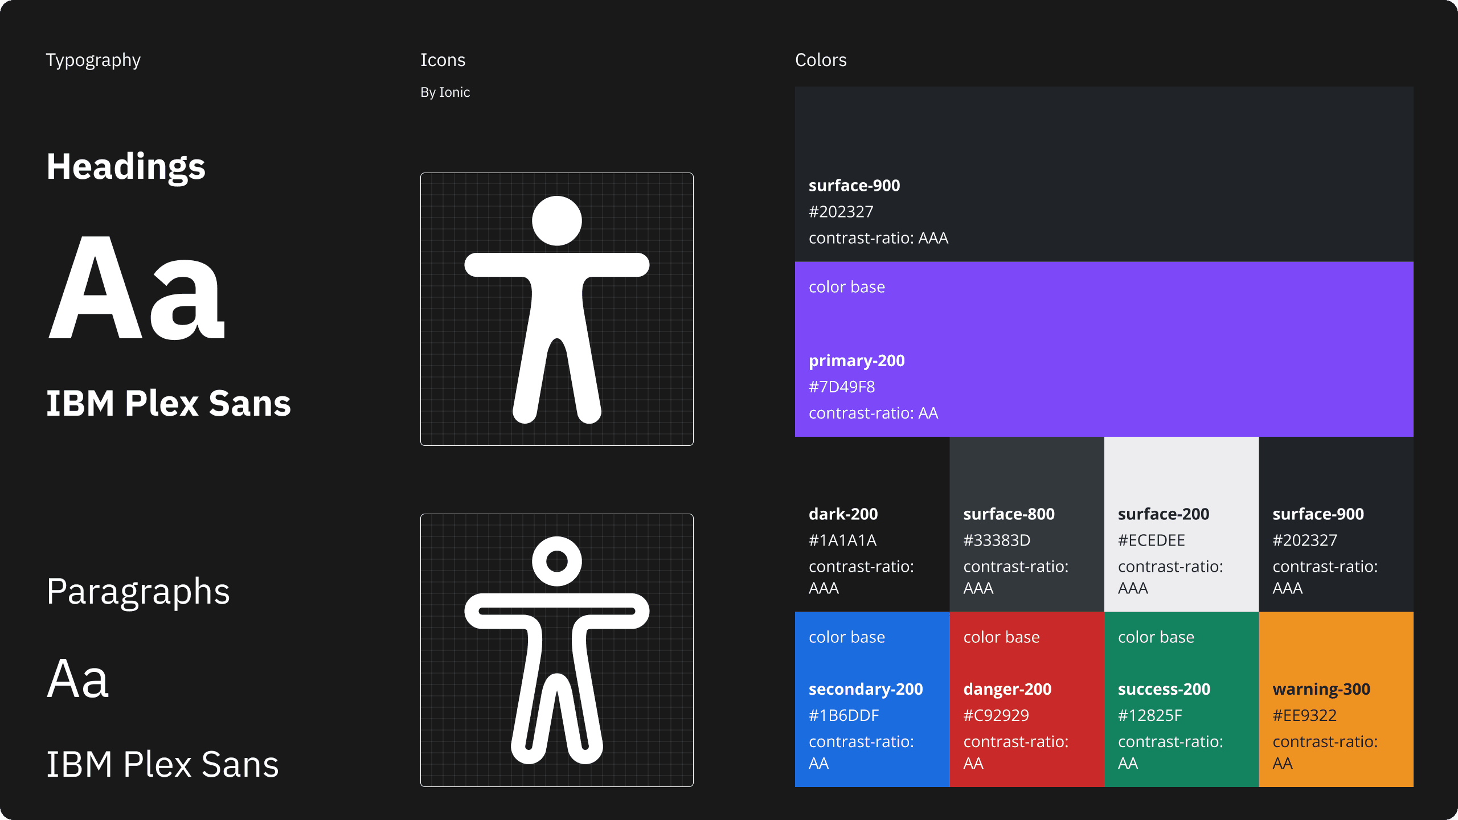Choose the small surface-900 swatch

tap(1336, 524)
